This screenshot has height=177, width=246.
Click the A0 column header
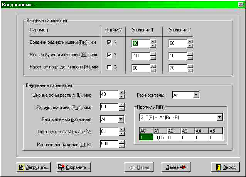click(146, 131)
